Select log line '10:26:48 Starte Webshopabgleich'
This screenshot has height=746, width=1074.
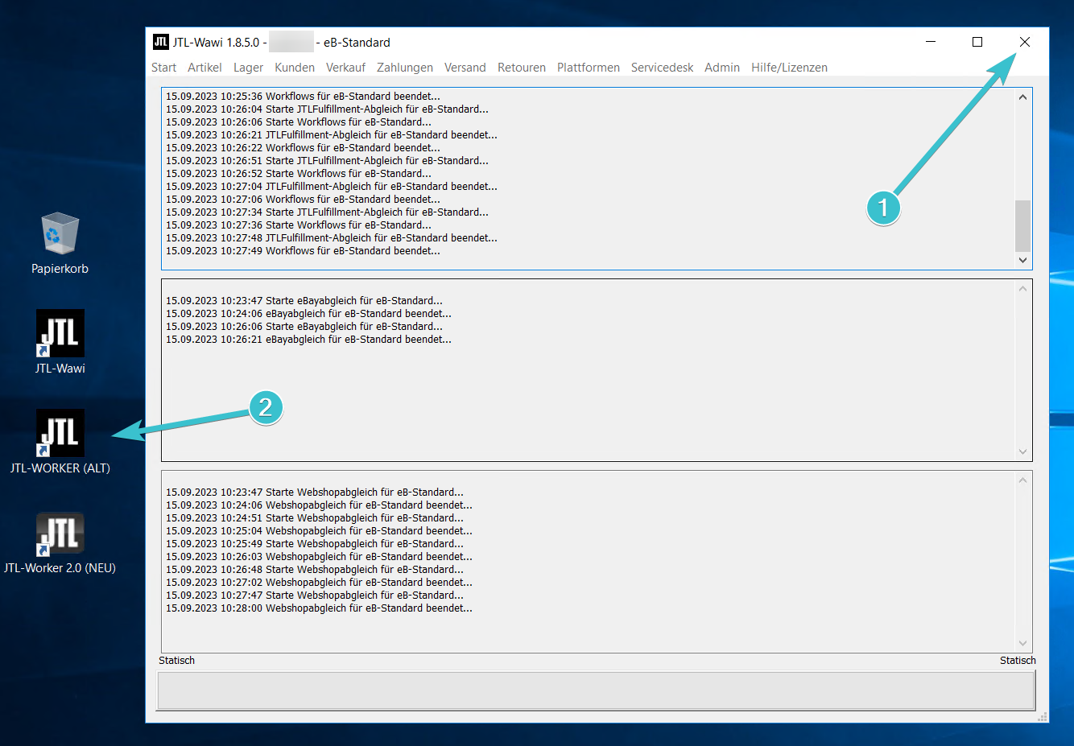(315, 570)
